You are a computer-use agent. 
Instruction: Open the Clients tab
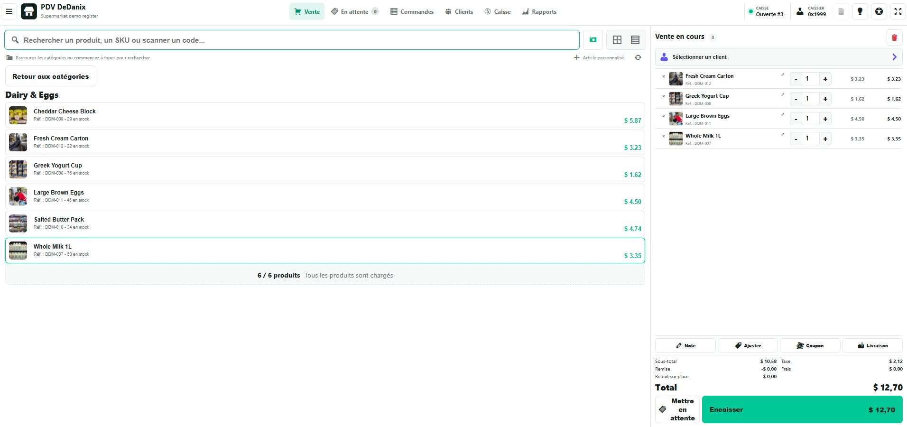pos(459,11)
